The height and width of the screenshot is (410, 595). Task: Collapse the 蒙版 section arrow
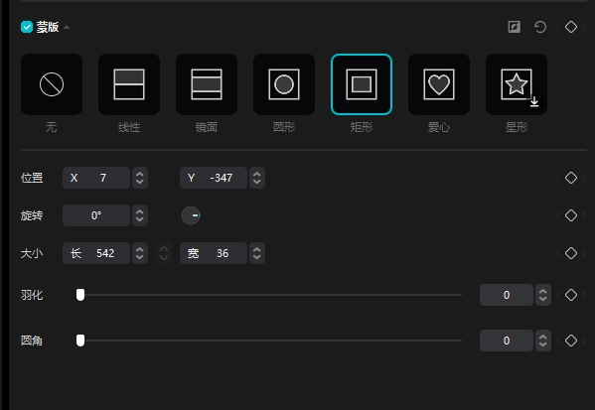pos(67,27)
